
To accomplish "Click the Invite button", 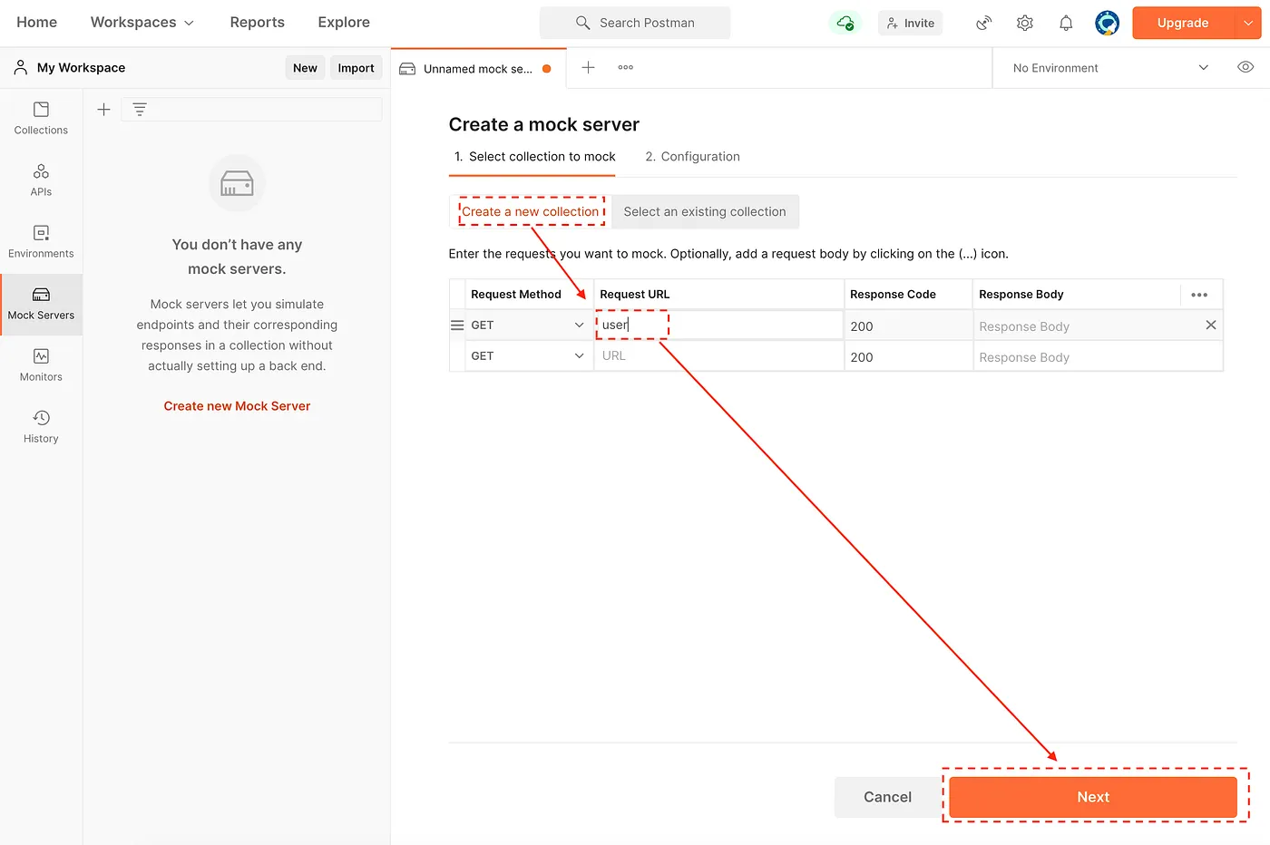I will point(910,23).
